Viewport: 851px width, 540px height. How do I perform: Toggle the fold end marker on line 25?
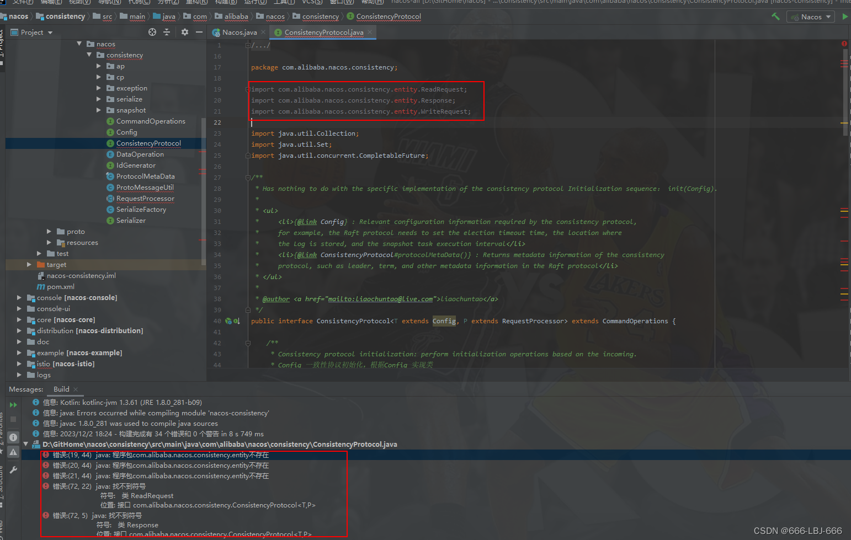tap(248, 156)
